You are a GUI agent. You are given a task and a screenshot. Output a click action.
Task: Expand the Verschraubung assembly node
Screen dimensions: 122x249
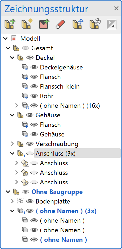point(12,144)
